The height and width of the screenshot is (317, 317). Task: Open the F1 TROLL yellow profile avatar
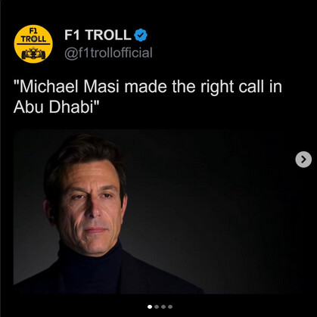pos(33,44)
